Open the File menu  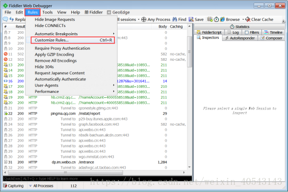click(x=8, y=12)
